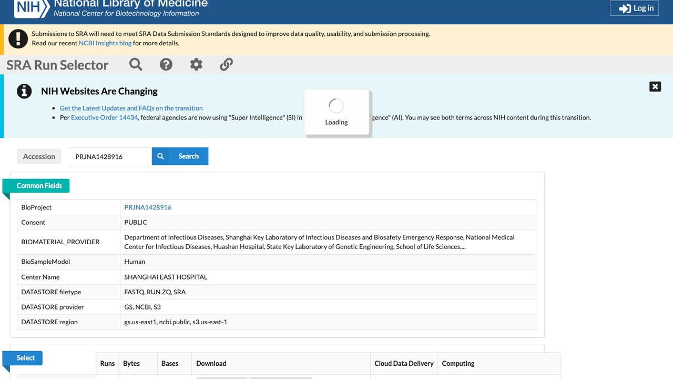673x379 pixels.
Task: Click the exclamation alert icon in the yellow banner
Action: [x=18, y=38]
